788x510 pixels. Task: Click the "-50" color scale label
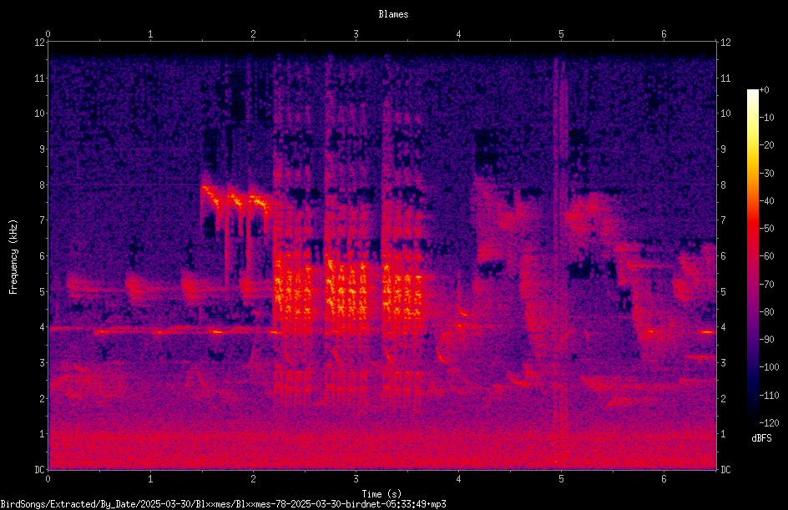click(x=766, y=229)
